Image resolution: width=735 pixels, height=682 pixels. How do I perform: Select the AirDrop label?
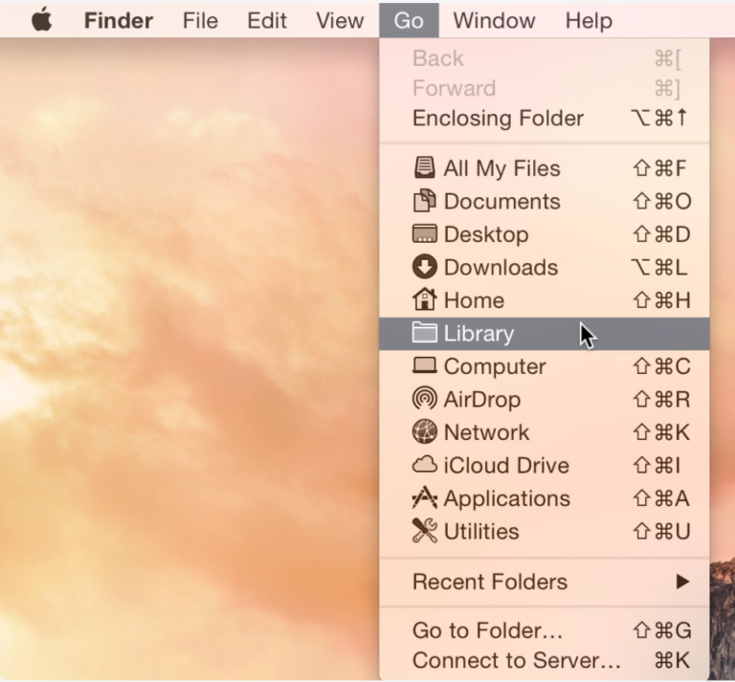pyautogui.click(x=482, y=400)
